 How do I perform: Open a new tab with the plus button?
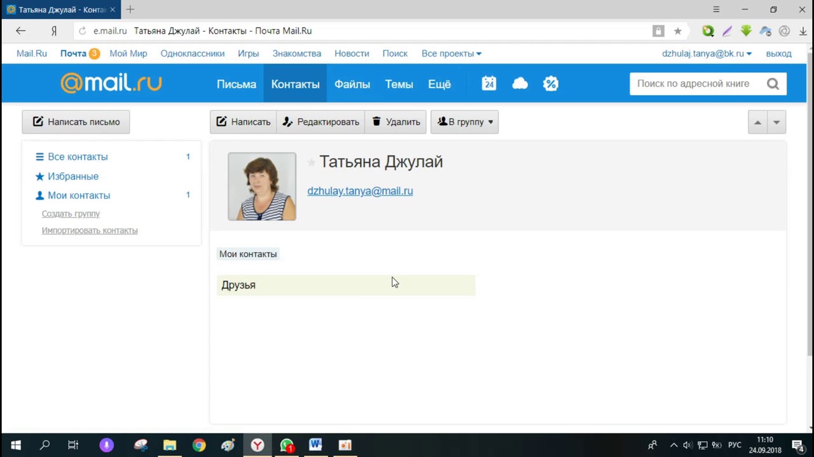(x=130, y=10)
